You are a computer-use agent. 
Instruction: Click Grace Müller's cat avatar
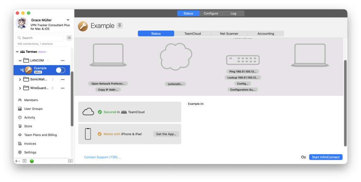pyautogui.click(x=22, y=23)
